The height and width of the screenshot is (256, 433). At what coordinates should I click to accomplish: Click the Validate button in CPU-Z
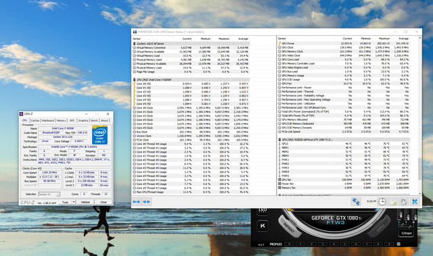[x=85, y=202]
